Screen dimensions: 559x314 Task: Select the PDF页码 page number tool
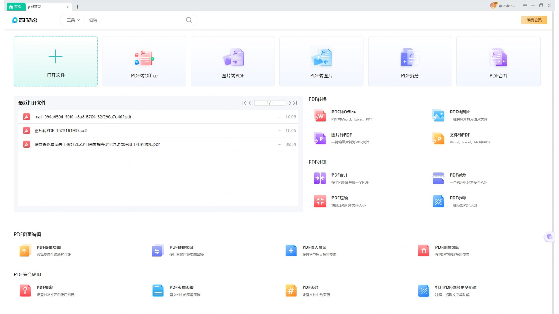[291, 291]
